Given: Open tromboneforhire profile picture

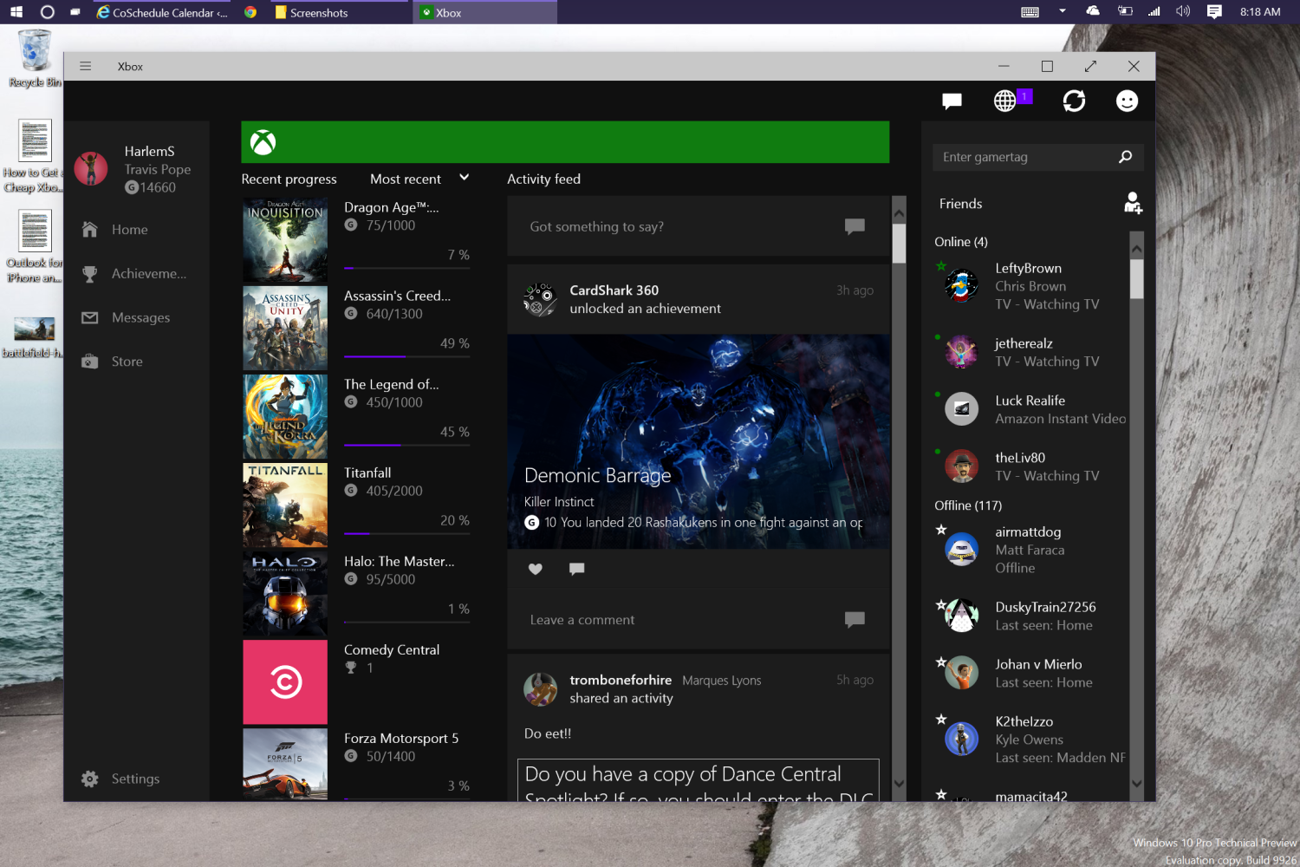Looking at the screenshot, I should click(540, 689).
